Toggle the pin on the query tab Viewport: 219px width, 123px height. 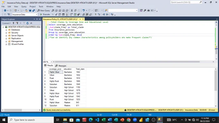pos(80,19)
